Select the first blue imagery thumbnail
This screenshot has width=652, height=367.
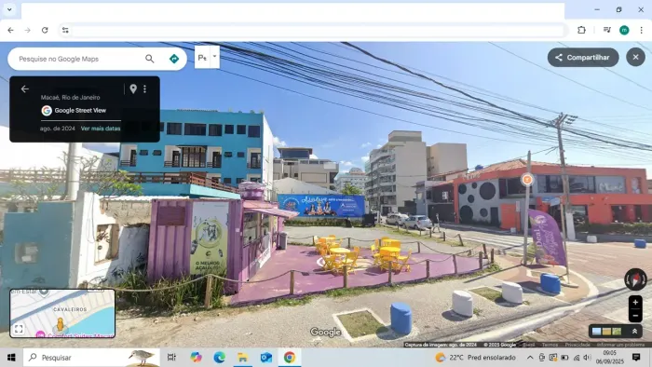click(x=597, y=332)
